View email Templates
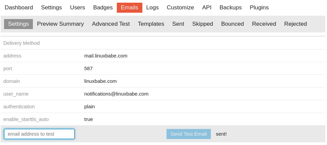This screenshot has height=145, width=327. tap(151, 24)
